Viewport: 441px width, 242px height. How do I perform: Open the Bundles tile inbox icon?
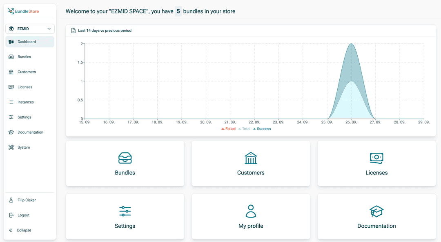[125, 158]
